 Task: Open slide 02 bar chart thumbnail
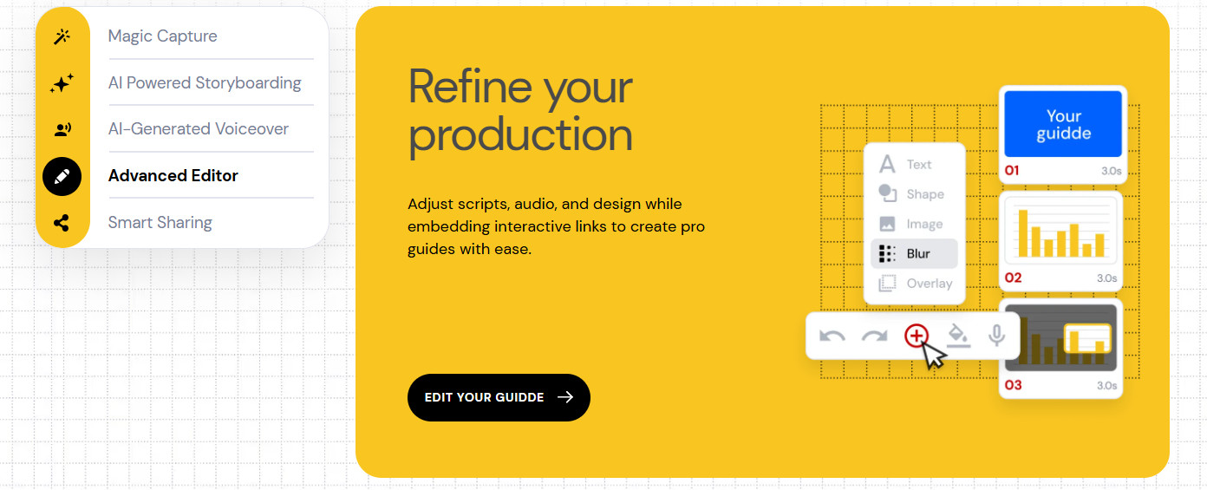[x=1061, y=241]
